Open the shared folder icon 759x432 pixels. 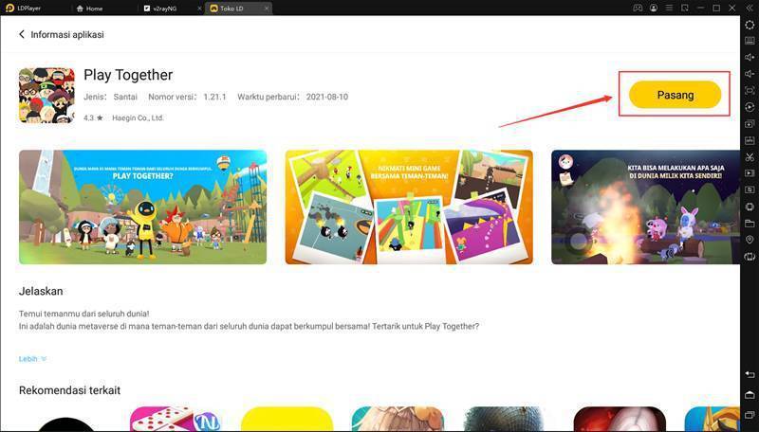click(x=750, y=224)
